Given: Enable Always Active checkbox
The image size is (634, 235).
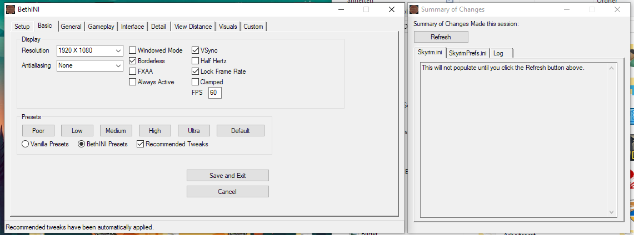Looking at the screenshot, I should coord(132,82).
